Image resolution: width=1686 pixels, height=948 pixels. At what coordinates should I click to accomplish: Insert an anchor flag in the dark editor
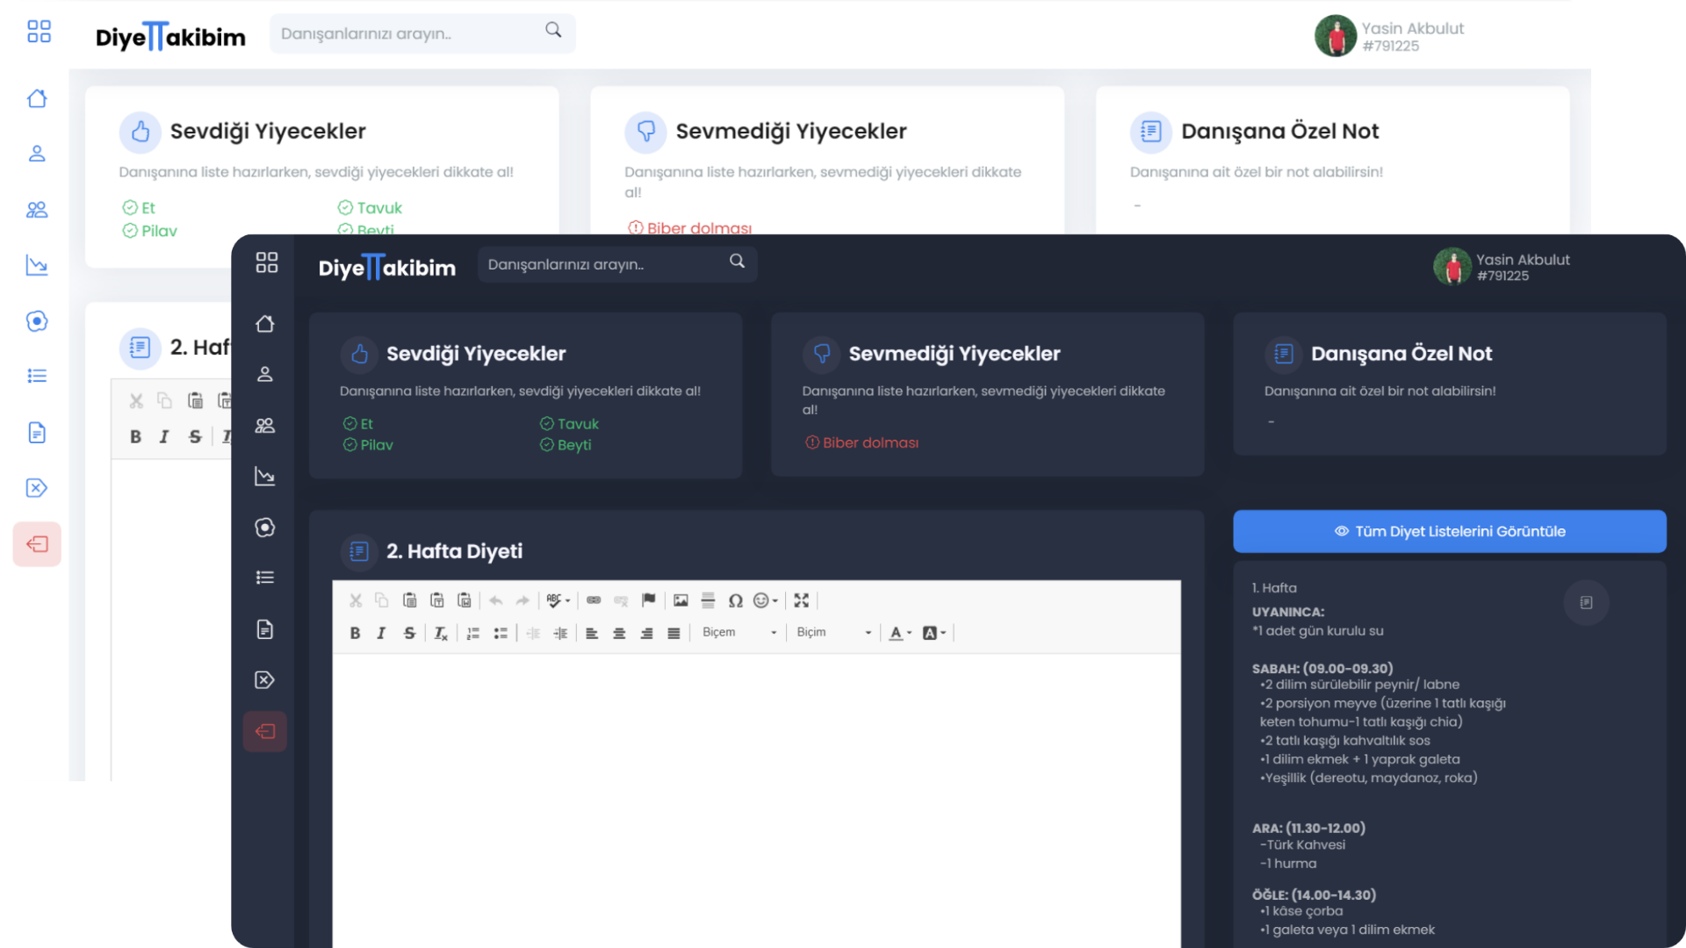coord(648,600)
